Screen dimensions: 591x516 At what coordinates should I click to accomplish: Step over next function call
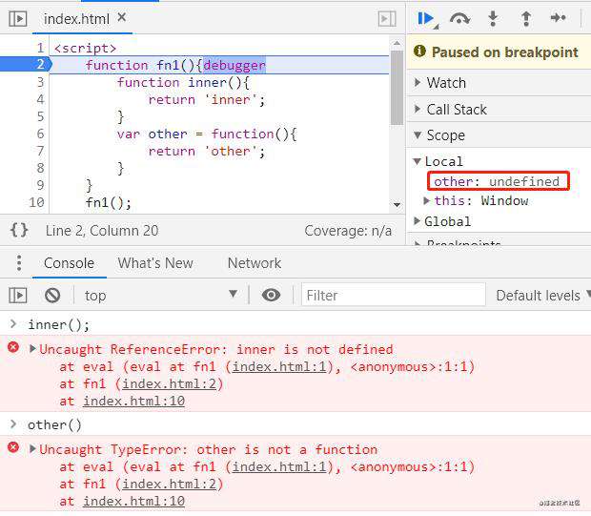tap(459, 18)
